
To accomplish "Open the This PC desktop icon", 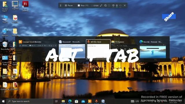I will pos(5,19).
